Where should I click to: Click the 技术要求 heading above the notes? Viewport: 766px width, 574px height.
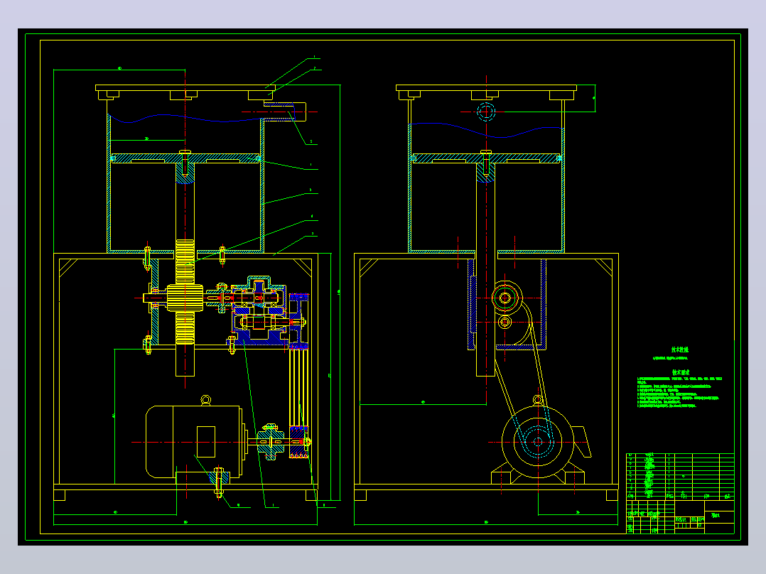[681, 372]
